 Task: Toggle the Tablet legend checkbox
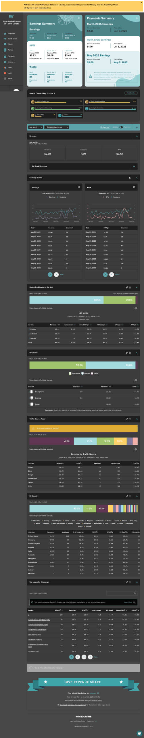coord(92,373)
